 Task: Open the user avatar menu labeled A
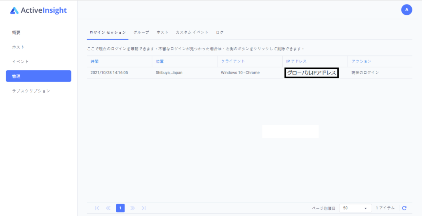pos(407,10)
